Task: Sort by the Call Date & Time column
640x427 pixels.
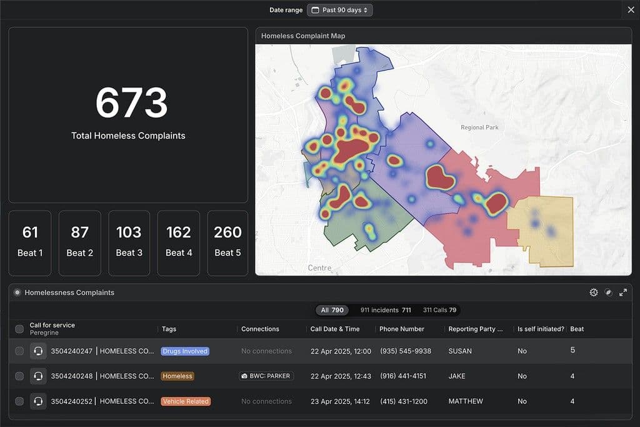Action: click(335, 329)
